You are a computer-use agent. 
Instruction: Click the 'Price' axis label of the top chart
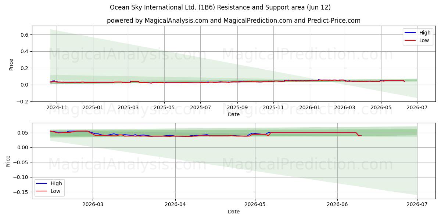point(11,64)
